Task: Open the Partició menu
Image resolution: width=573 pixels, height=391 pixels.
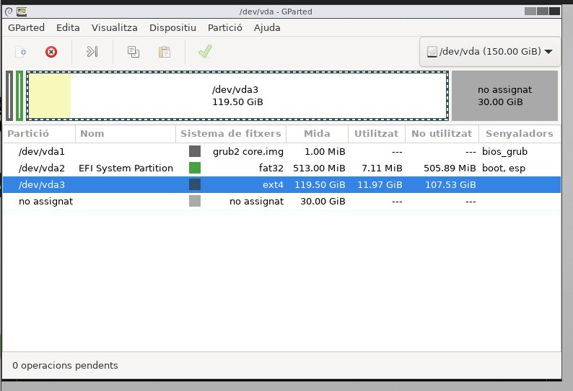Action: [224, 27]
